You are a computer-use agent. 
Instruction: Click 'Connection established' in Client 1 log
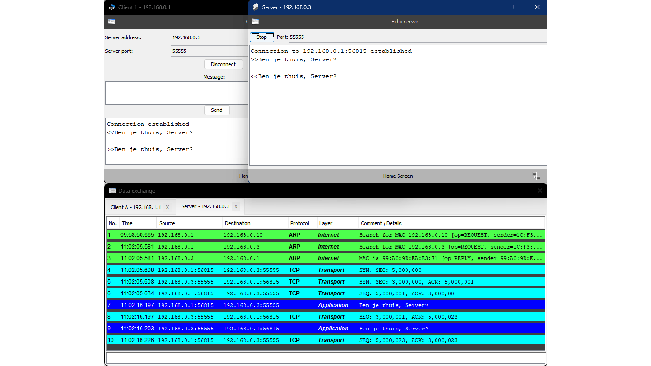pyautogui.click(x=148, y=124)
